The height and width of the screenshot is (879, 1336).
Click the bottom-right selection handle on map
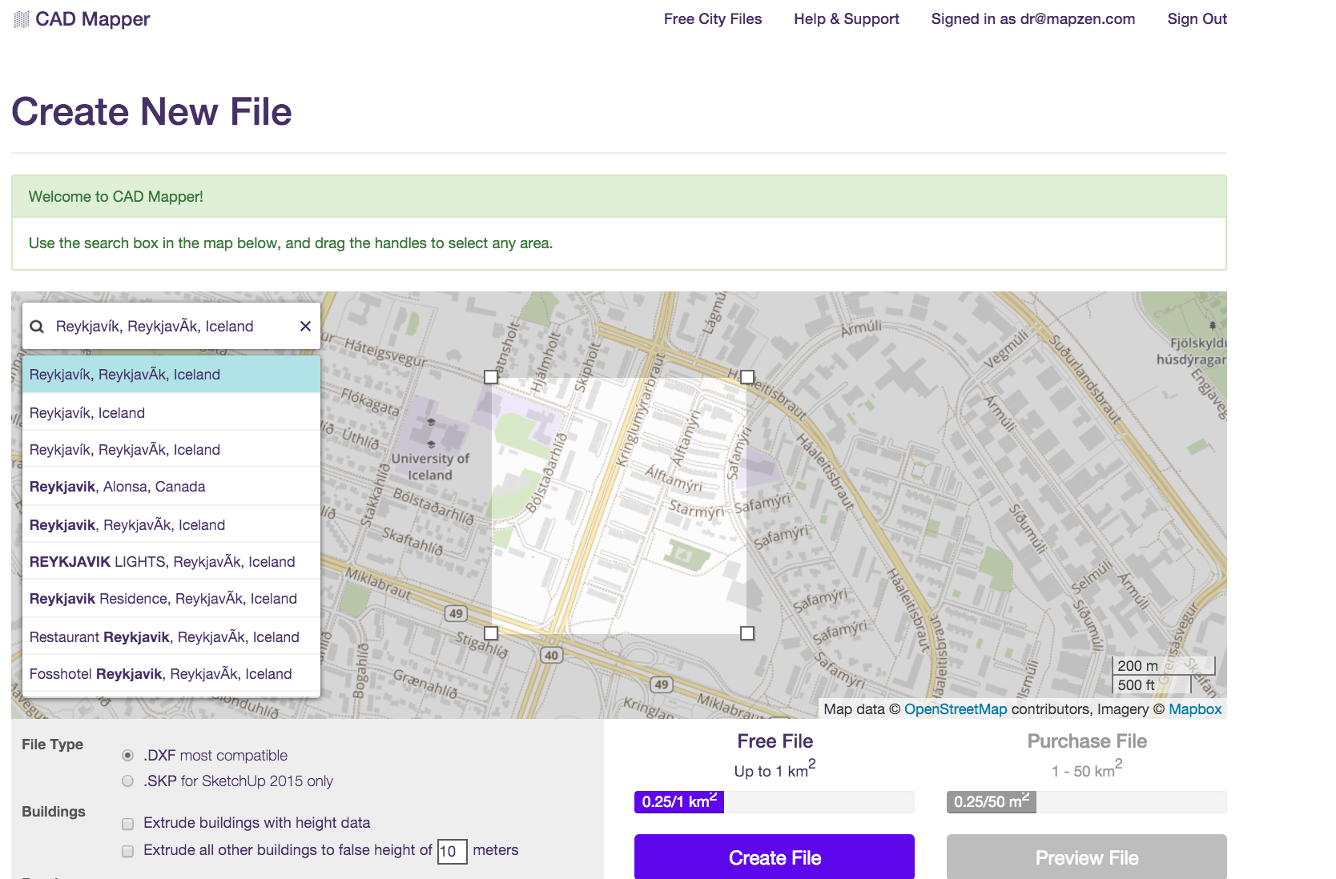pyautogui.click(x=747, y=633)
